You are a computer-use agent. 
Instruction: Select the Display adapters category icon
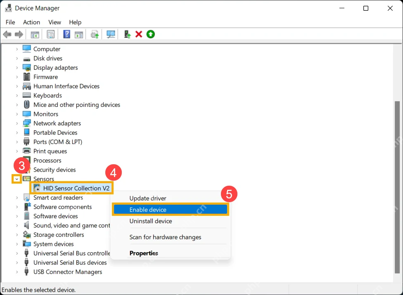pos(27,68)
